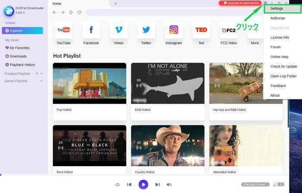Open the Ted site shortcut
This screenshot has height=193, width=302.
201,30
